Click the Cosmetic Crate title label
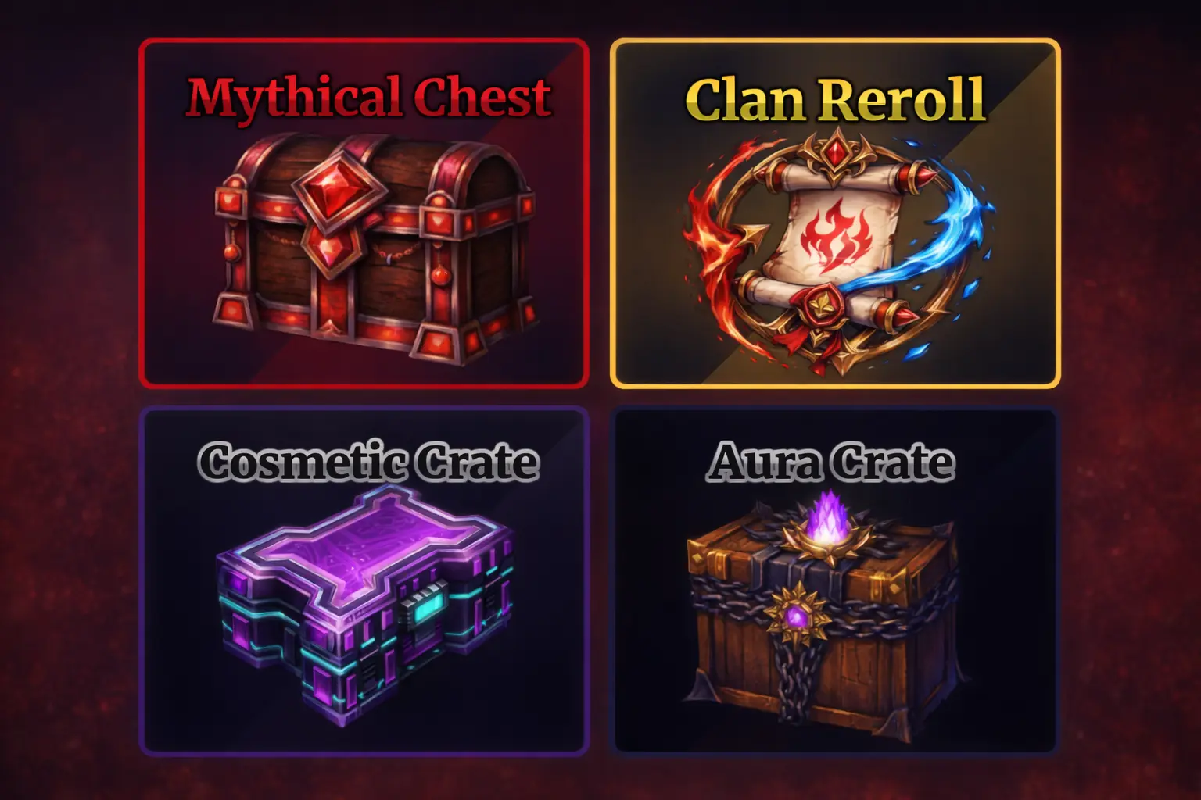The width and height of the screenshot is (1201, 800). coord(367,462)
